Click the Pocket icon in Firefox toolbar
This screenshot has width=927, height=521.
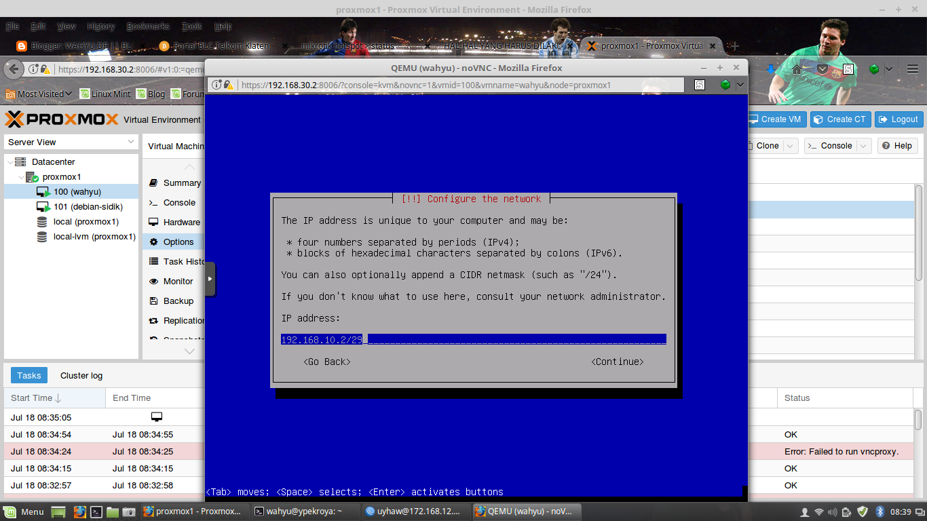(x=822, y=69)
